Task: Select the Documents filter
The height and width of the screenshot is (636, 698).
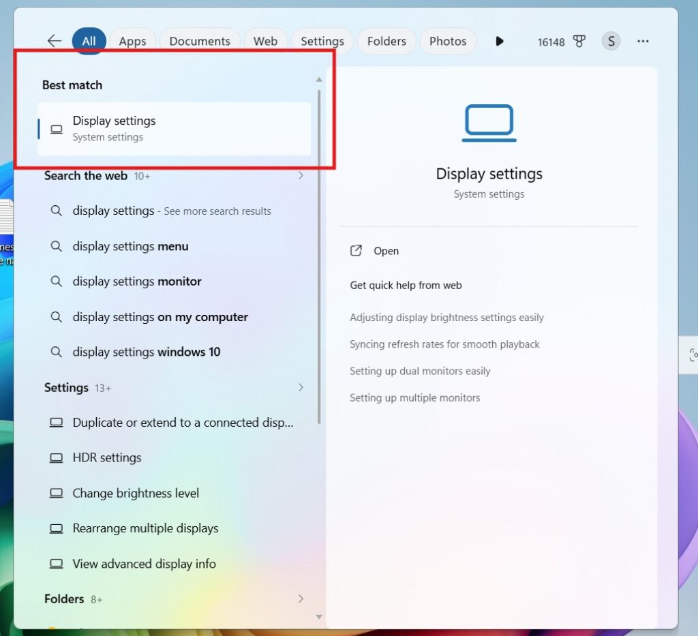Action: click(x=199, y=41)
